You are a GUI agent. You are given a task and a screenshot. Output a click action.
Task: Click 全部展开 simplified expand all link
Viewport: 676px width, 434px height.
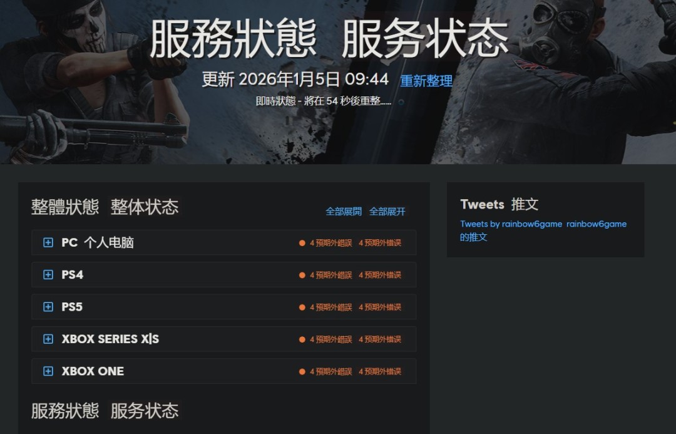[387, 212]
